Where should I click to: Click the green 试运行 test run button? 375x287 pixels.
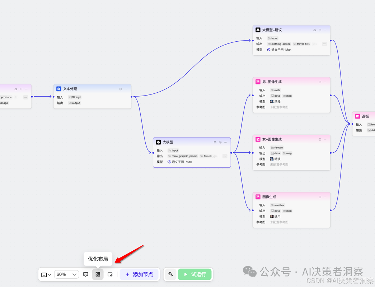pyautogui.click(x=195, y=274)
